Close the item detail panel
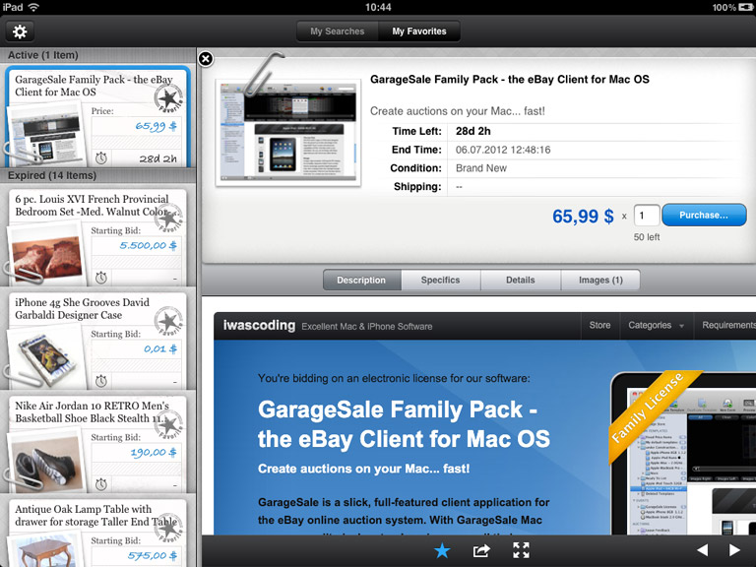The image size is (756, 567). pyautogui.click(x=206, y=59)
